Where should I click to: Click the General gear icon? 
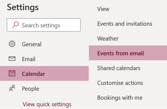click(12, 44)
